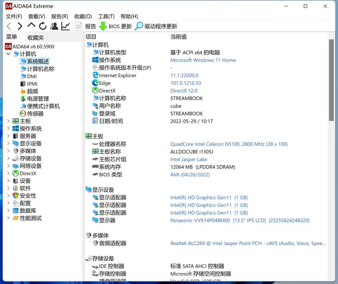Click the 音频适配器 speaker icon

point(95,243)
